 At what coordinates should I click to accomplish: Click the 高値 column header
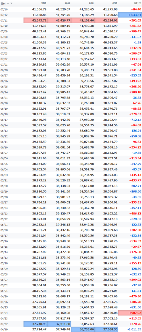click(67, 3)
